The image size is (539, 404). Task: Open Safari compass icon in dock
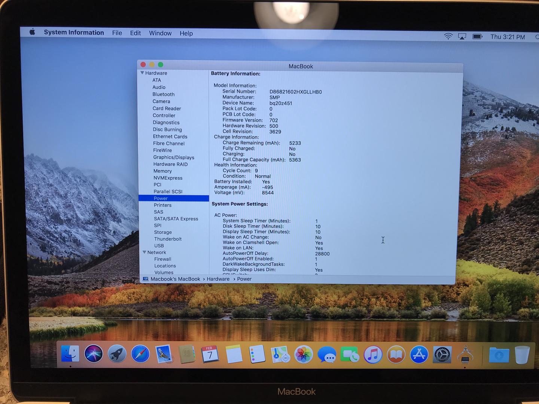coord(140,353)
